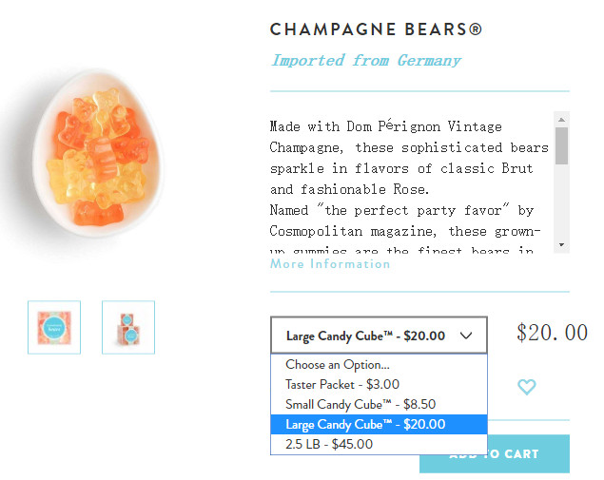Choose the 2.5 LB - $45.00 option
The width and height of the screenshot is (604, 480).
pos(329,444)
